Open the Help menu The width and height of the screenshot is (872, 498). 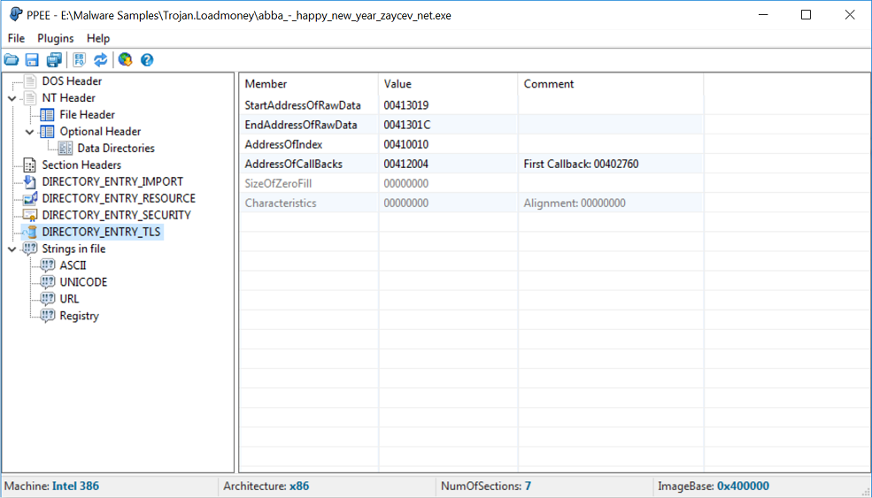(98, 38)
